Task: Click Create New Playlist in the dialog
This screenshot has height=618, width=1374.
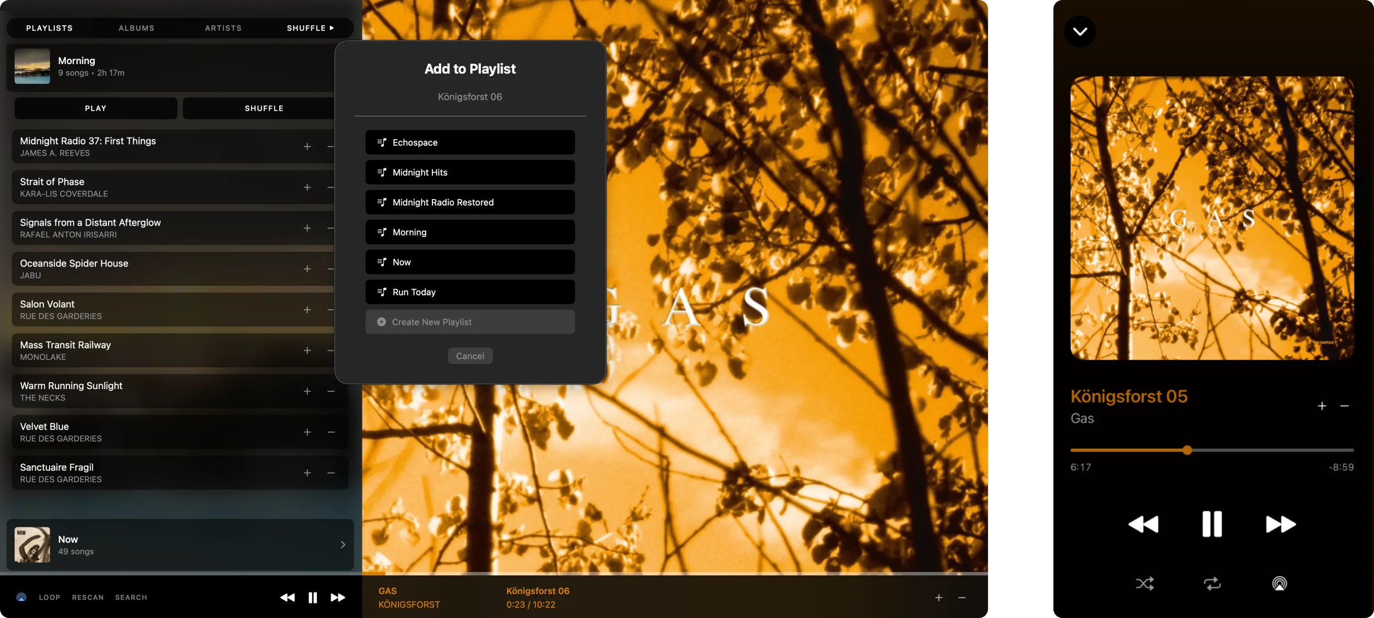Action: coord(469,322)
